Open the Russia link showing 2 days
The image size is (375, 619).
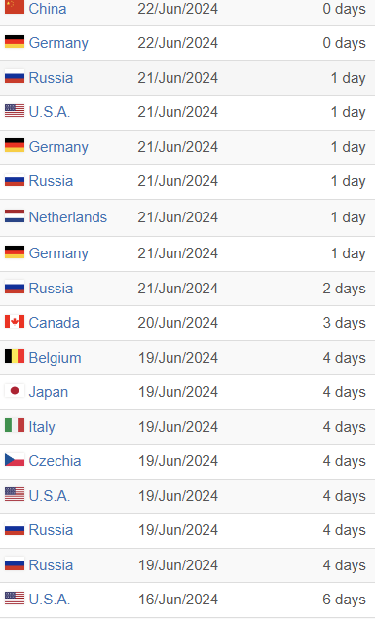coord(51,289)
